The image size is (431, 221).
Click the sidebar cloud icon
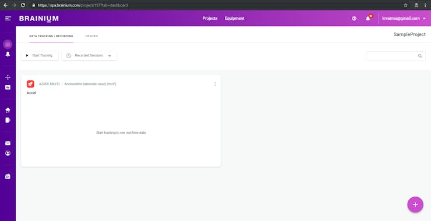(8, 110)
